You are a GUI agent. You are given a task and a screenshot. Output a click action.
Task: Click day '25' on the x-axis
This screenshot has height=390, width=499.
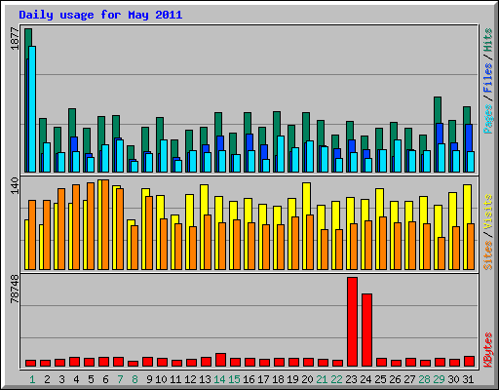(x=380, y=379)
